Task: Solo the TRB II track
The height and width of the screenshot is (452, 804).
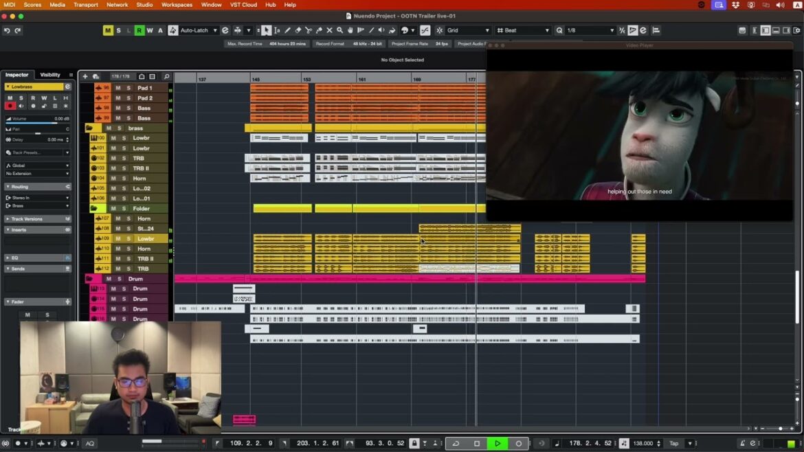Action: coord(123,168)
